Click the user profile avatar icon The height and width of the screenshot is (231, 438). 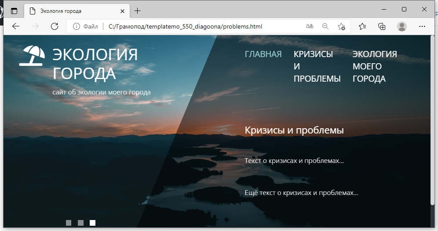pos(401,26)
